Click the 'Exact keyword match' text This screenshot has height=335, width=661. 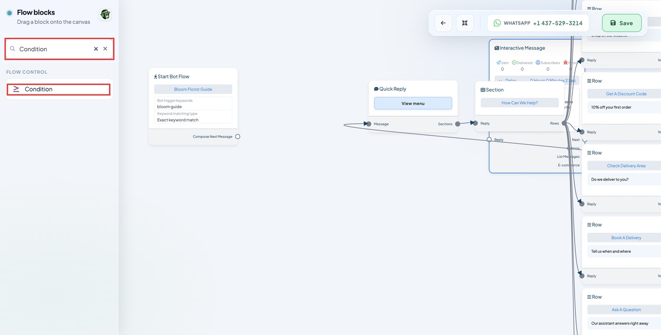click(178, 120)
